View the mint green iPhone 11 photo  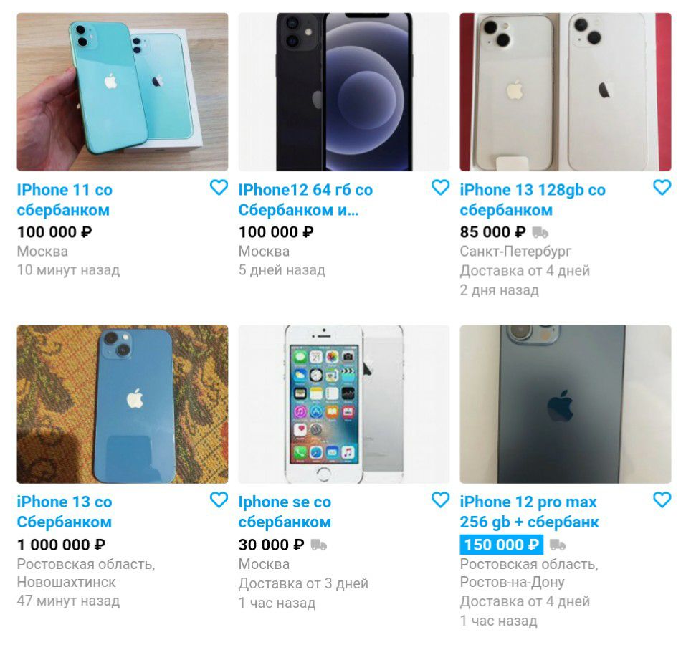pyautogui.click(x=123, y=92)
